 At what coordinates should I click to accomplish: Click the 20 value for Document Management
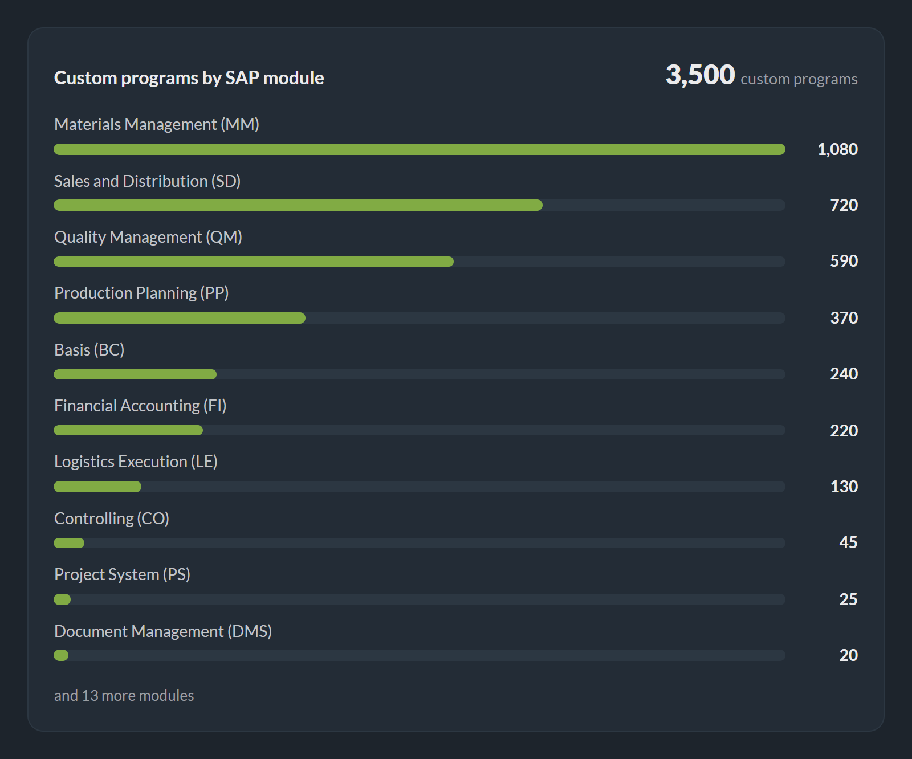click(x=848, y=655)
